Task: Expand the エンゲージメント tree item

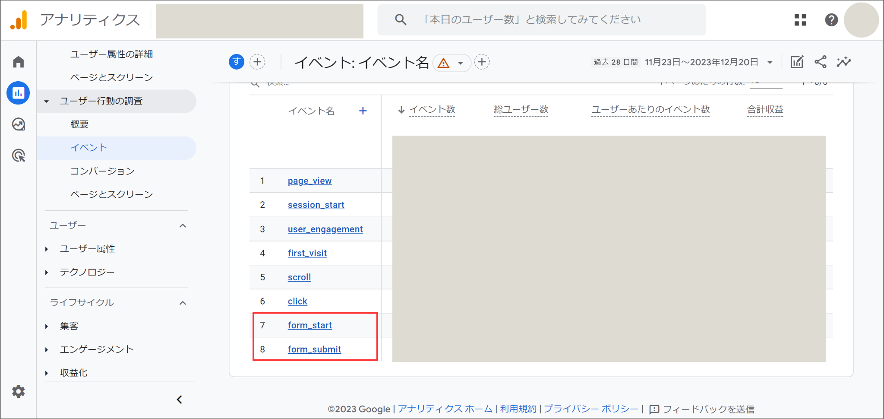Action: pos(47,349)
